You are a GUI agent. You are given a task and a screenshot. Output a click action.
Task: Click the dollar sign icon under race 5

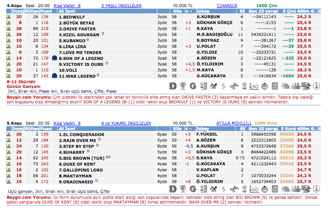[223, 189]
